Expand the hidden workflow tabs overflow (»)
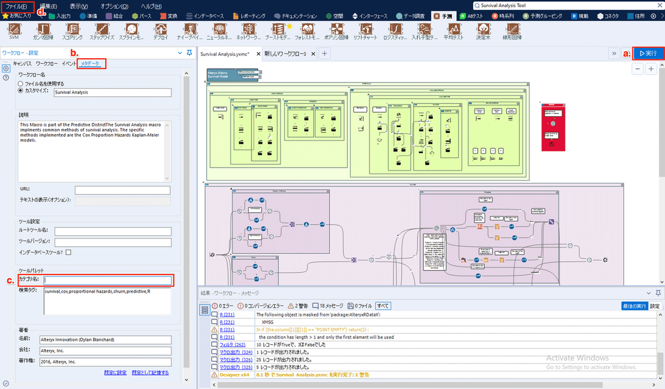 coord(614,54)
